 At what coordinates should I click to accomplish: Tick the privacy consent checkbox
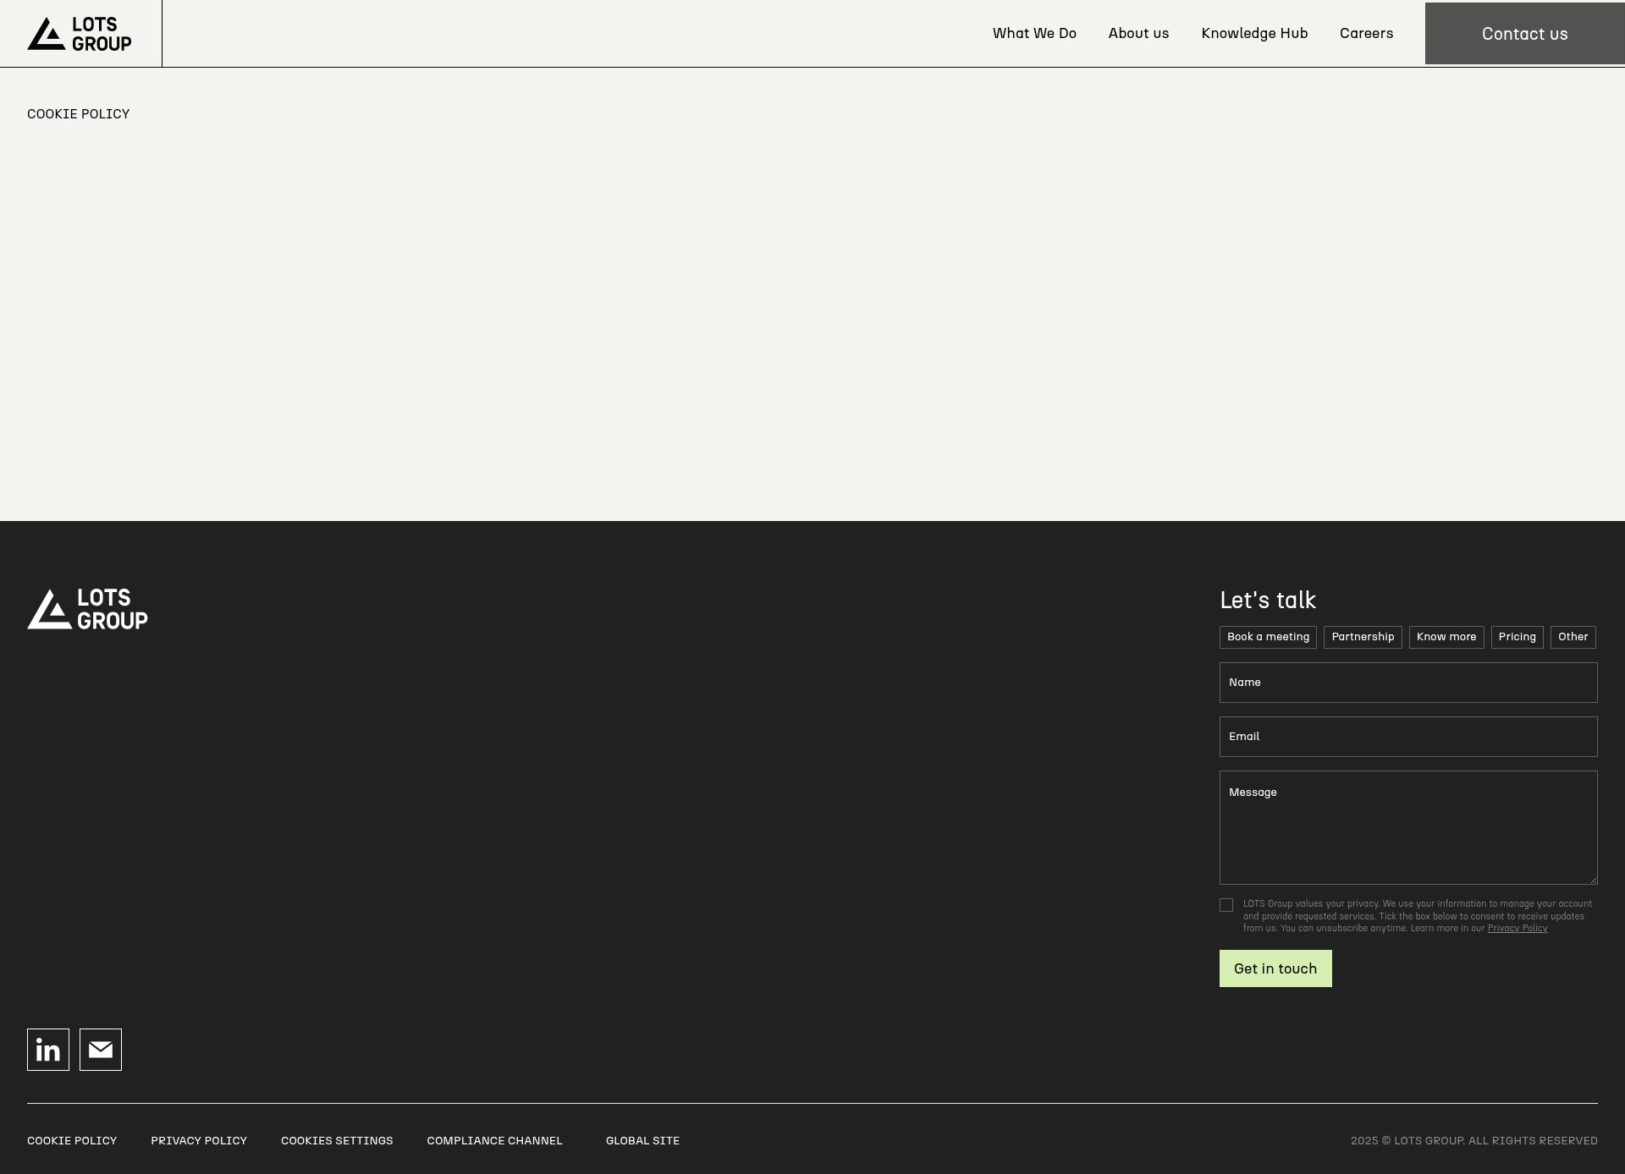pos(1226,905)
